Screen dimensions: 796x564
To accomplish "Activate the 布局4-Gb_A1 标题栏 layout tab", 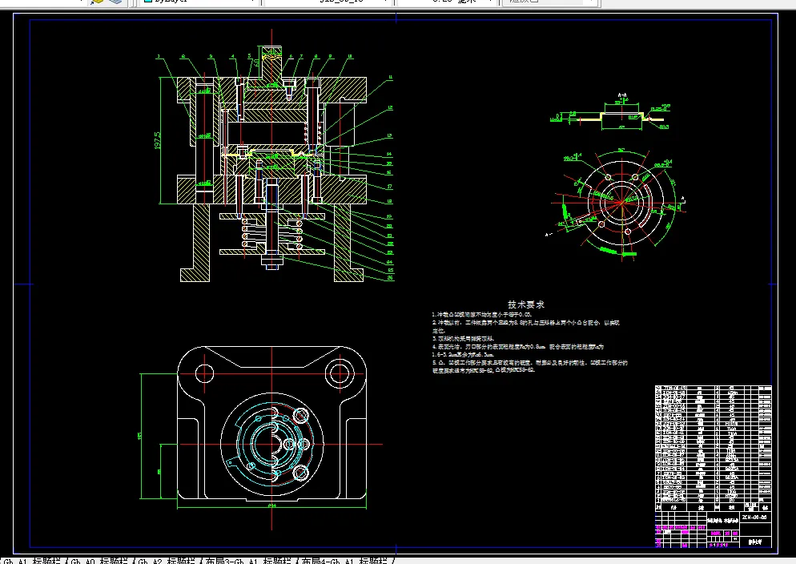I will pyautogui.click(x=344, y=561).
